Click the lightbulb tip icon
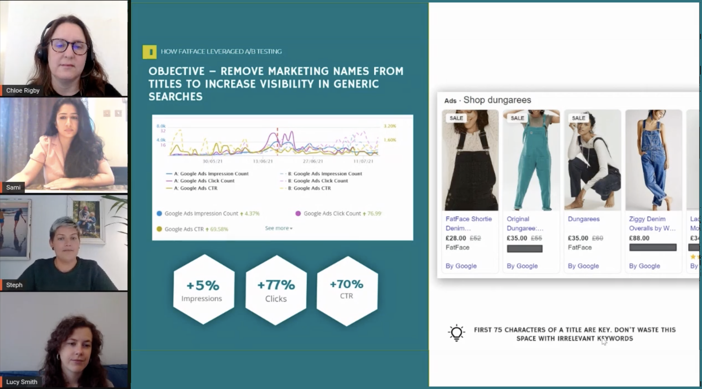The width and height of the screenshot is (702, 389). (x=456, y=333)
